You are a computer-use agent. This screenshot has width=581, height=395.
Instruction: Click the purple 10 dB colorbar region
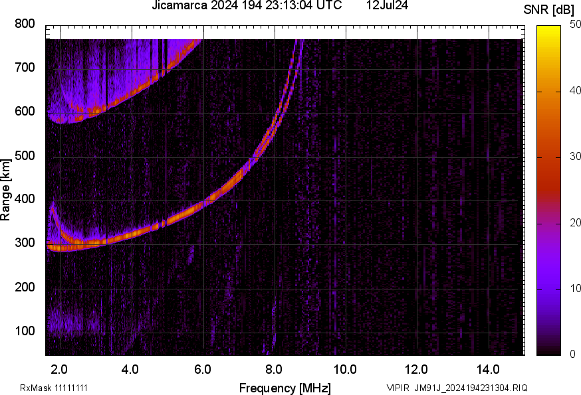(548, 289)
